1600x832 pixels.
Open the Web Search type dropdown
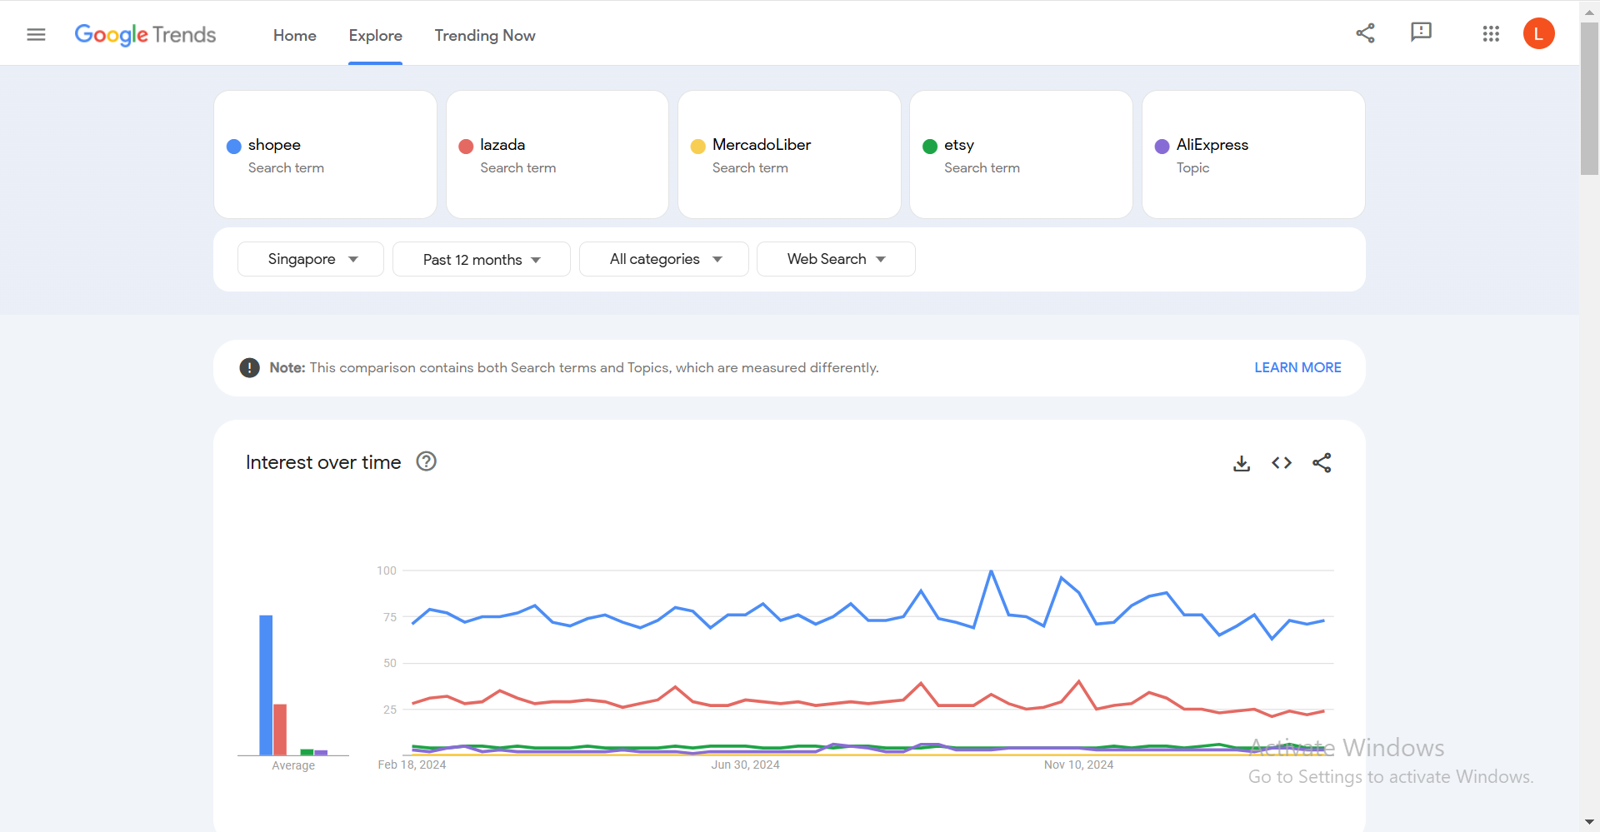pyautogui.click(x=835, y=259)
